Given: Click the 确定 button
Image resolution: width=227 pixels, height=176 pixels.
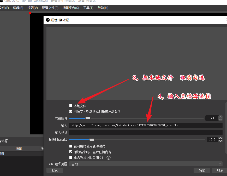Looking at the screenshot, I should [202, 170].
